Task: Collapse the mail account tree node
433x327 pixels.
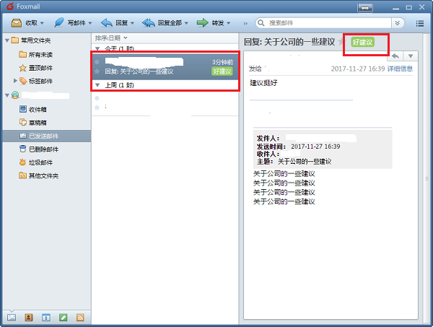Action: [x=7, y=95]
